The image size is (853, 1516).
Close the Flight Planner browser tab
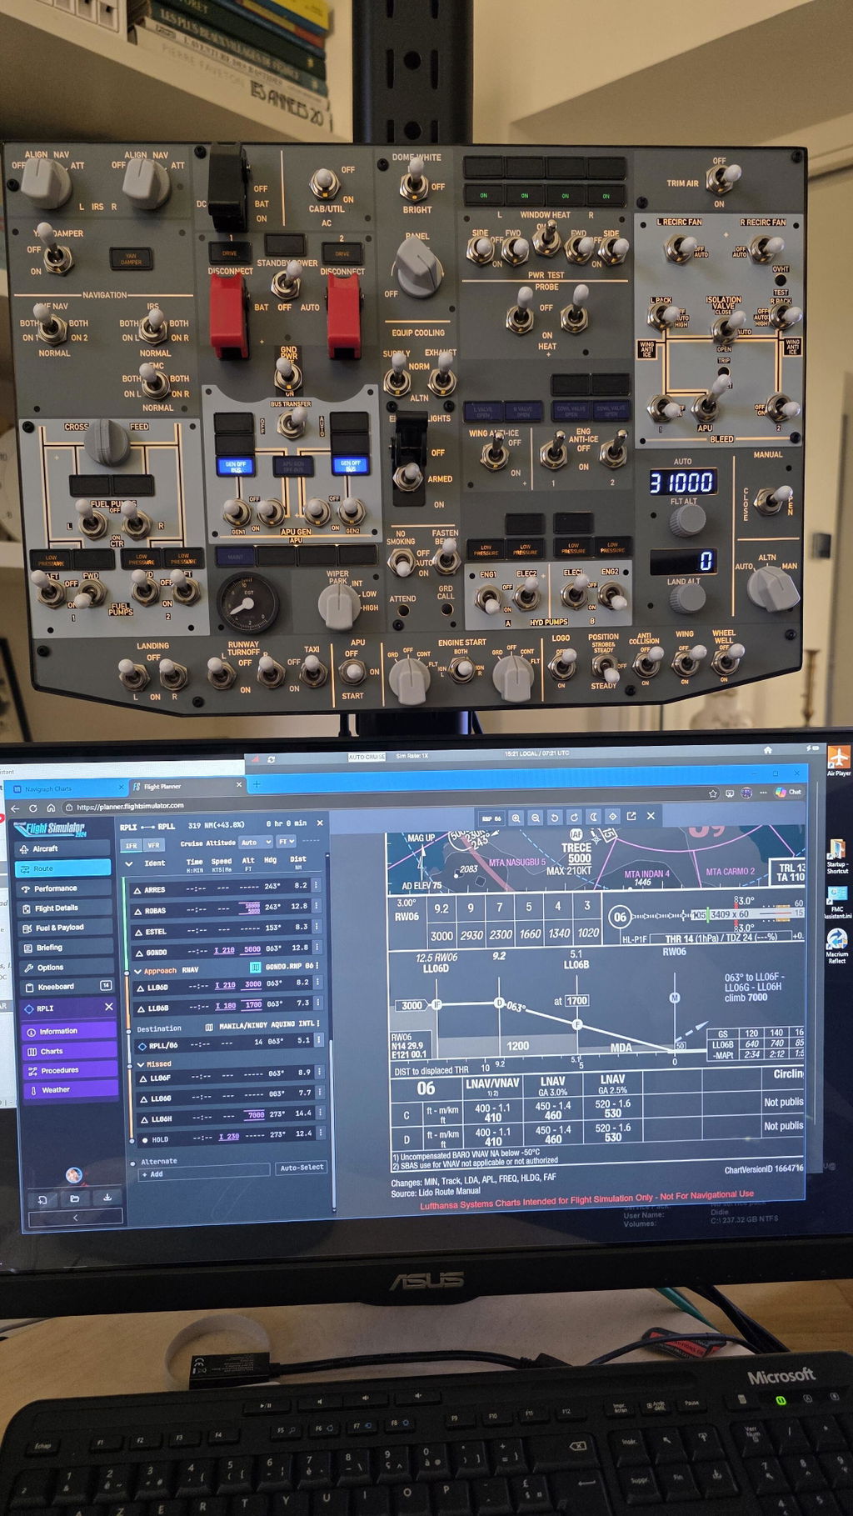[239, 784]
